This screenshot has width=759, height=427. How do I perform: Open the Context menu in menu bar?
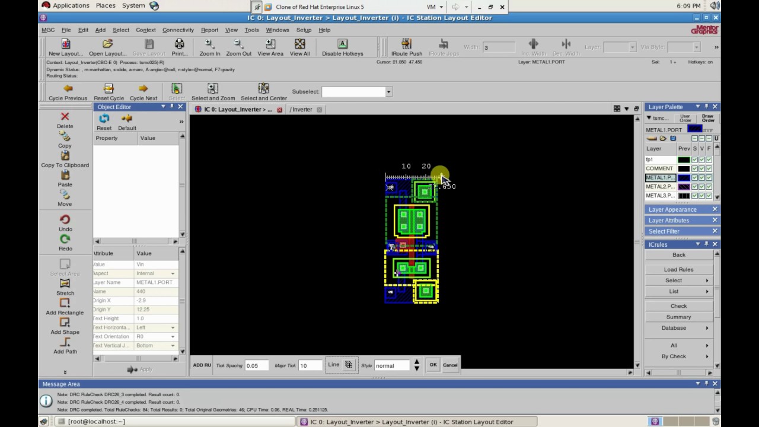coord(145,30)
